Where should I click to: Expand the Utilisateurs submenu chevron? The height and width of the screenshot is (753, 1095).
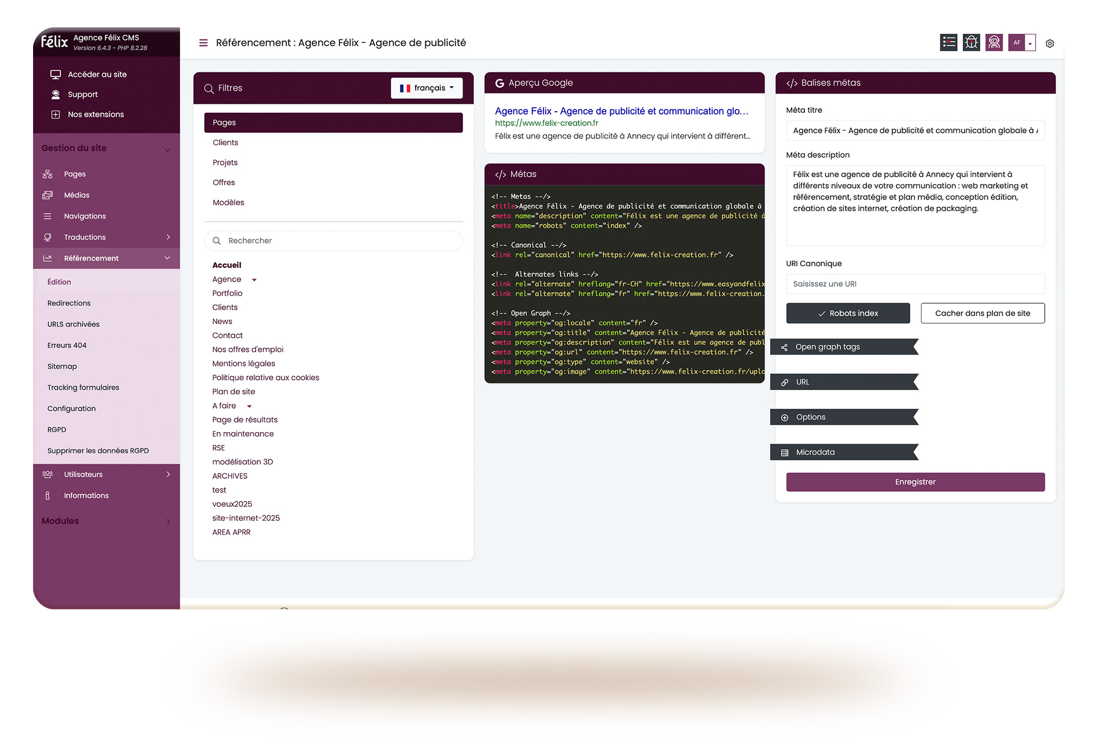[168, 474]
